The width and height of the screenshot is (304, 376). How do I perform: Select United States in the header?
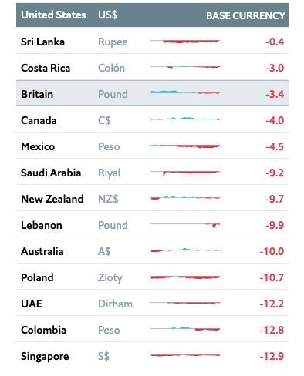[x=53, y=15]
